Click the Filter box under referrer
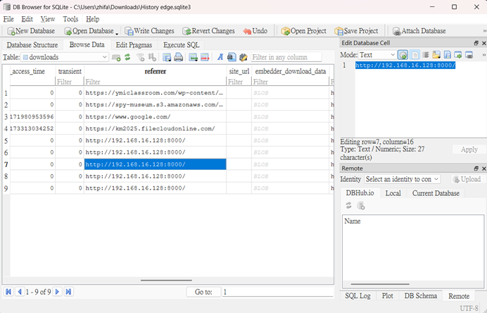This screenshot has height=313, width=487. pos(156,82)
